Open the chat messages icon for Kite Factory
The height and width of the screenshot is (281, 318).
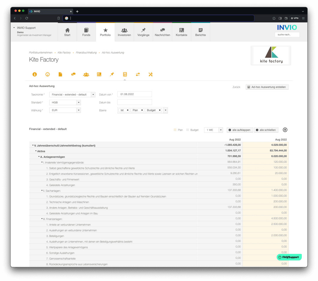click(73, 74)
